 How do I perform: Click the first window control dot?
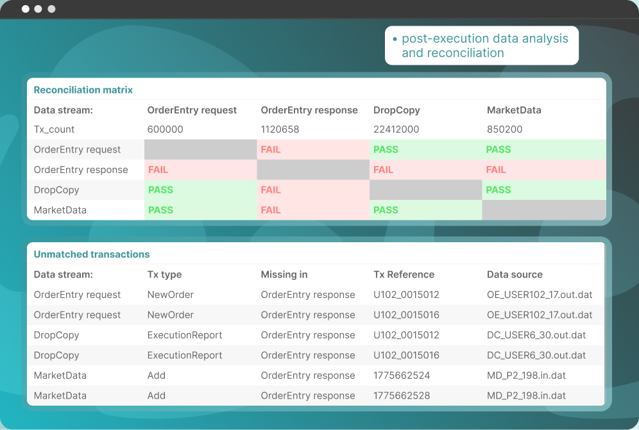click(x=26, y=9)
